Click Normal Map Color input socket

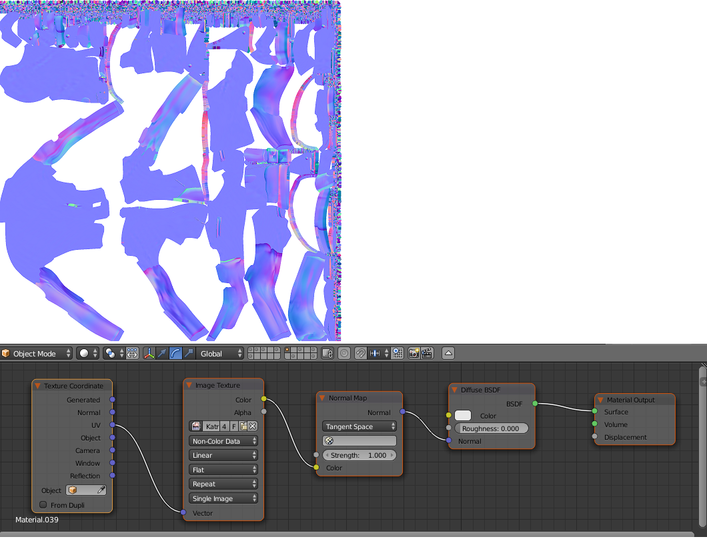(316, 468)
